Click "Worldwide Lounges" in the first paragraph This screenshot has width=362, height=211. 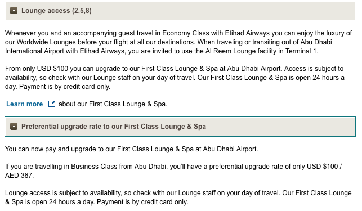point(46,42)
